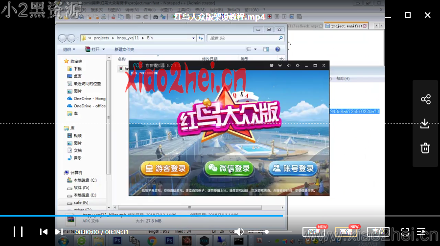440x246 pixels.
Task: Open the 高清 quality option
Action: click(x=346, y=232)
